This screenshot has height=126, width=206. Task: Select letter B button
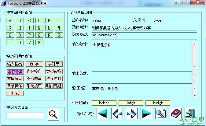coord(20,20)
